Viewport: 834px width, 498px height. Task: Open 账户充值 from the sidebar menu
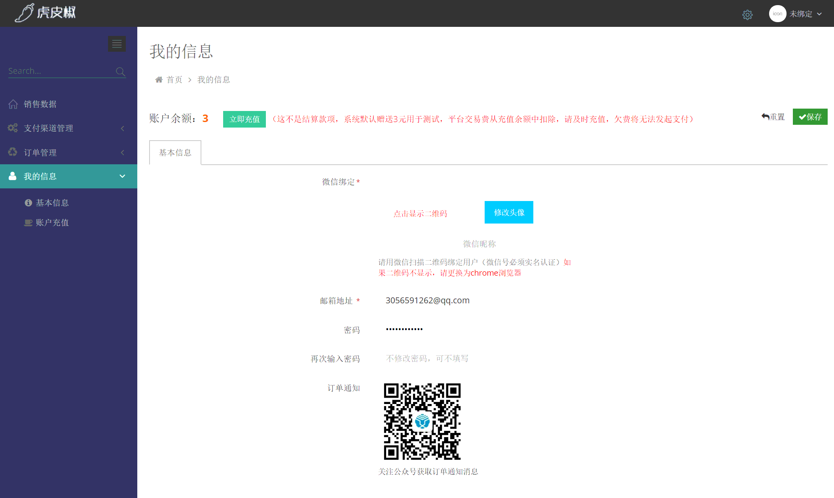[52, 222]
